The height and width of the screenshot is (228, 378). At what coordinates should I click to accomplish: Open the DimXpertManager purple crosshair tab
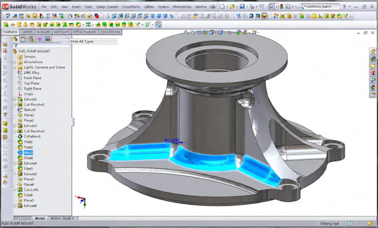39,39
